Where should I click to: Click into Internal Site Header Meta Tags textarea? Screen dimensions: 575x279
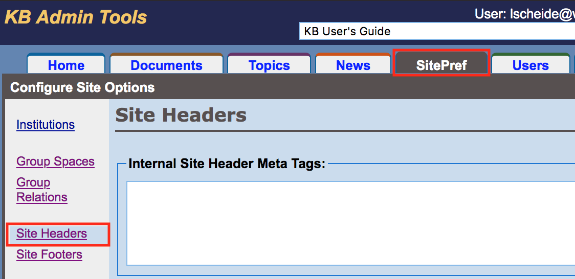click(x=350, y=223)
